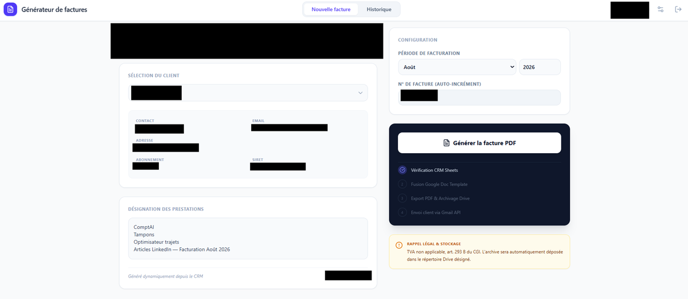688x299 pixels.
Task: Click the Vérification CRM Sheets step label
Action: [435, 170]
